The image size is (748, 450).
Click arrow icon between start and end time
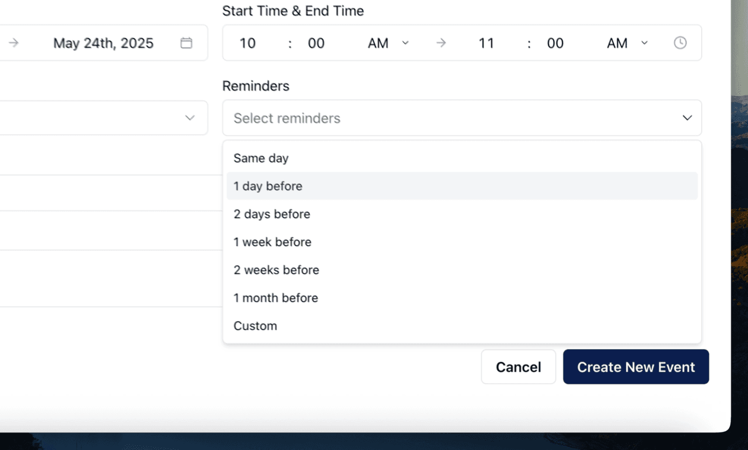pyautogui.click(x=441, y=43)
